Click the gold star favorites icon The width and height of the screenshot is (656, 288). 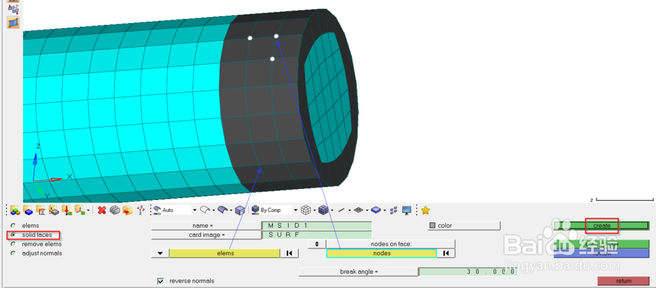[x=426, y=210]
